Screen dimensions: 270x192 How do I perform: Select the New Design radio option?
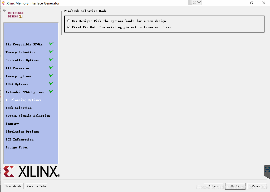69,21
